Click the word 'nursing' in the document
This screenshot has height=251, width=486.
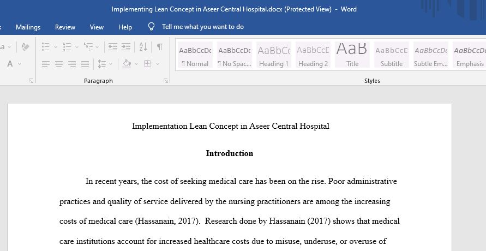point(241,202)
